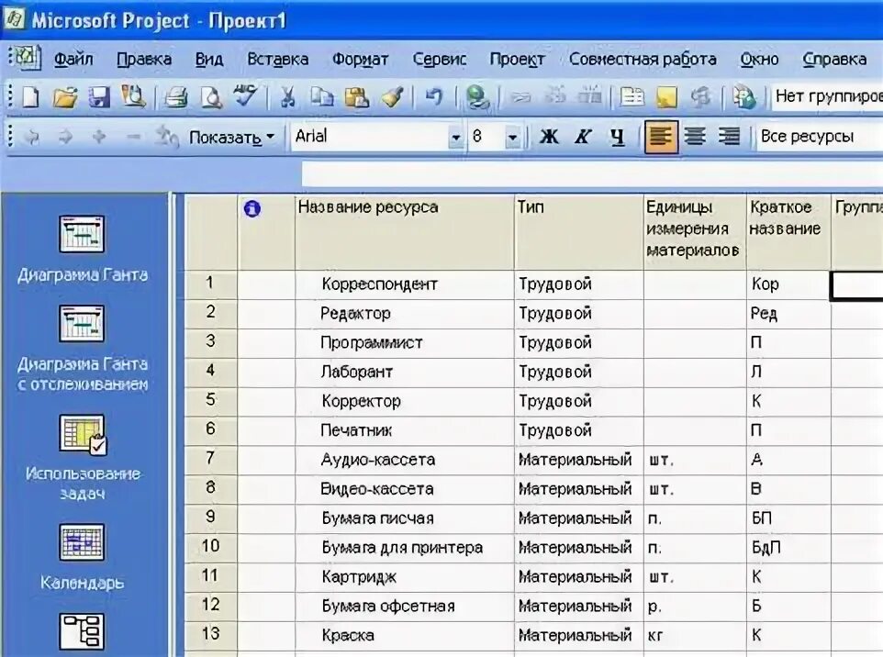Open the Окно menu
This screenshot has height=657, width=883.
click(759, 59)
